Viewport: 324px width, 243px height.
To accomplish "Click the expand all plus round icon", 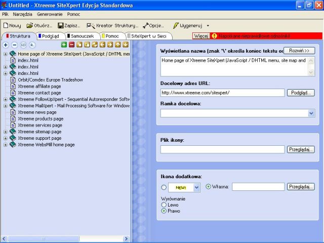I will coord(6,45).
